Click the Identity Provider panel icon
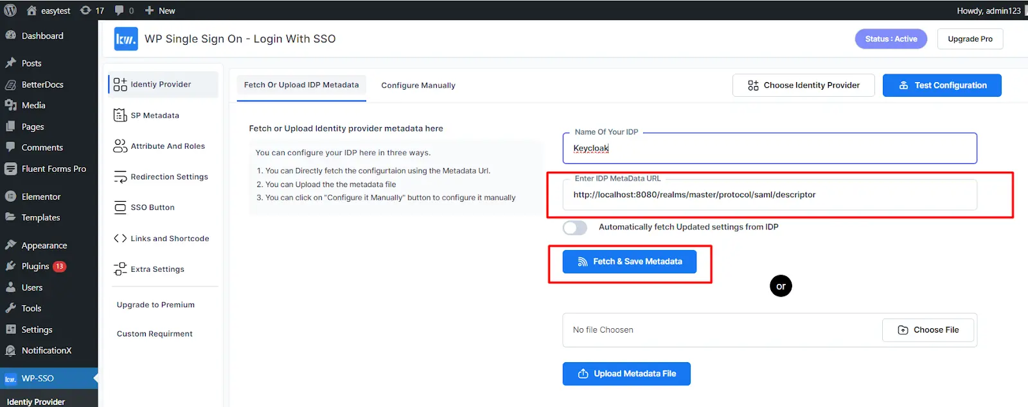The height and width of the screenshot is (407, 1028). [120, 85]
